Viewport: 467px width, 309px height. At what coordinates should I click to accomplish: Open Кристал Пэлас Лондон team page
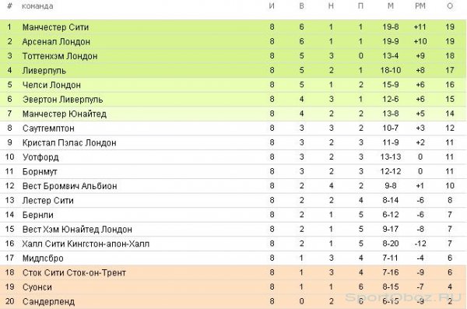point(69,142)
